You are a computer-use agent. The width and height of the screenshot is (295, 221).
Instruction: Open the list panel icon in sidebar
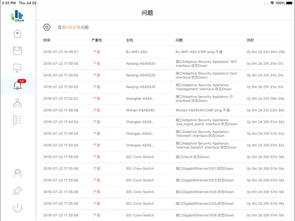point(17,120)
